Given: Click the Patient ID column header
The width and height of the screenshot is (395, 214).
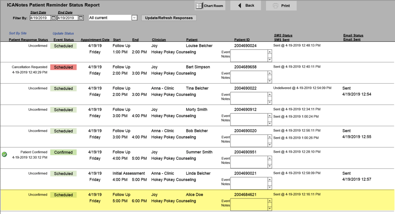Looking at the screenshot, I should pyautogui.click(x=242, y=40).
